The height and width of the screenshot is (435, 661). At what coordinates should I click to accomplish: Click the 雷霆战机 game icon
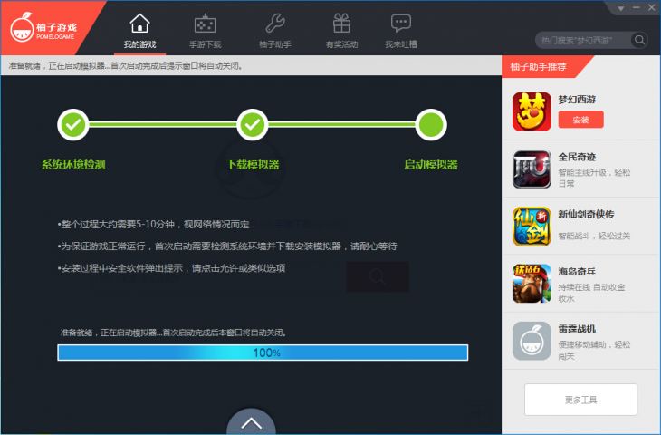coord(532,341)
